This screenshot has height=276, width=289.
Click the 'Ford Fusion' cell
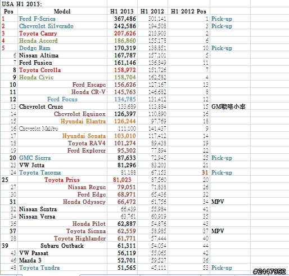pyautogui.click(x=35, y=63)
